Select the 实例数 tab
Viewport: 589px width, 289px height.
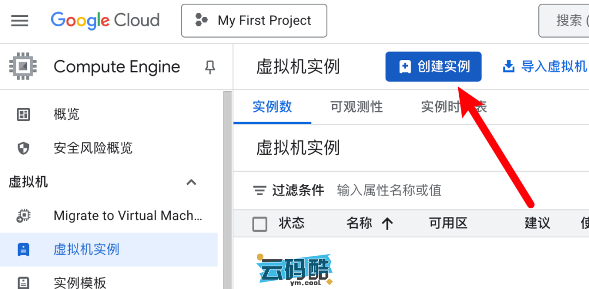tap(272, 107)
